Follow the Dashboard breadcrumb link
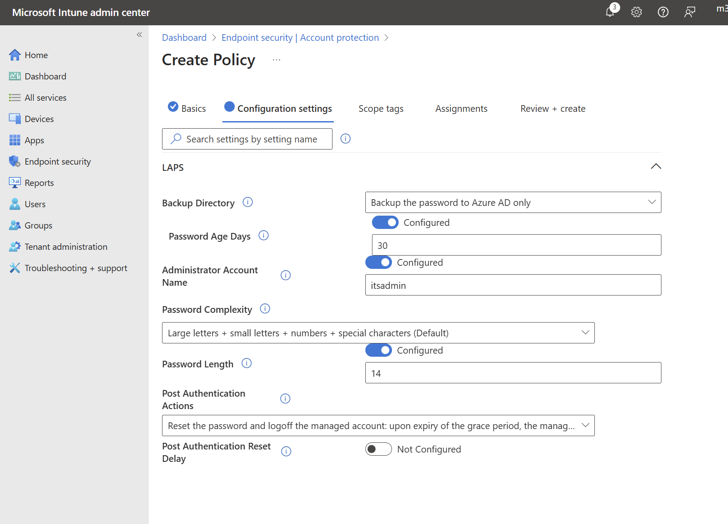This screenshot has width=728, height=524. (x=184, y=38)
